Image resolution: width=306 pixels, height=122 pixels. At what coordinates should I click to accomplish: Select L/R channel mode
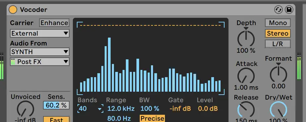[x=278, y=44]
